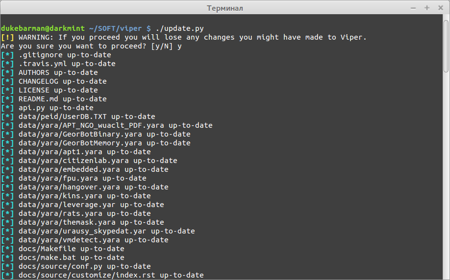Close the Терминал window

[x=441, y=8]
